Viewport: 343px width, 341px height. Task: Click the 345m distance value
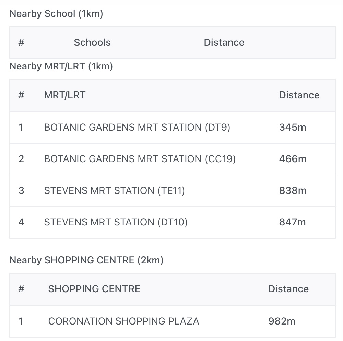[292, 128]
